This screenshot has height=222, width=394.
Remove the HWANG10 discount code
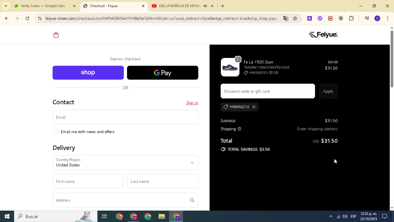pos(254,107)
